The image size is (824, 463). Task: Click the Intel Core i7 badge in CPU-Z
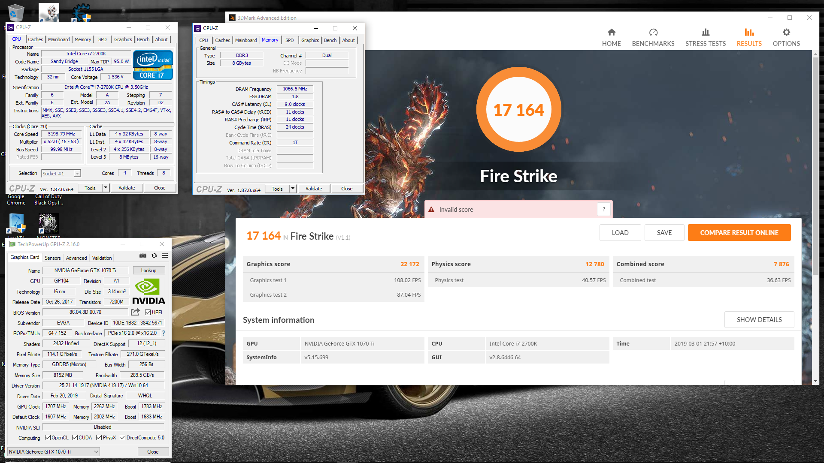pyautogui.click(x=153, y=65)
